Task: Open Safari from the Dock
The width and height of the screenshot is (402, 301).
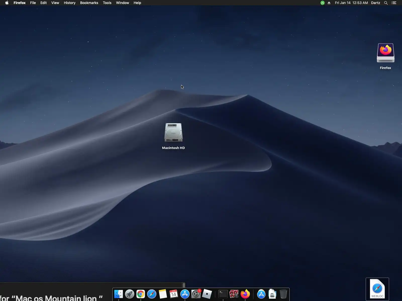Action: tap(152, 294)
